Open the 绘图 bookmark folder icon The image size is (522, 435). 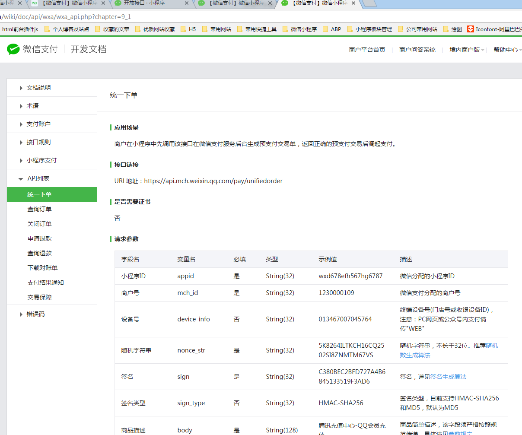click(446, 29)
